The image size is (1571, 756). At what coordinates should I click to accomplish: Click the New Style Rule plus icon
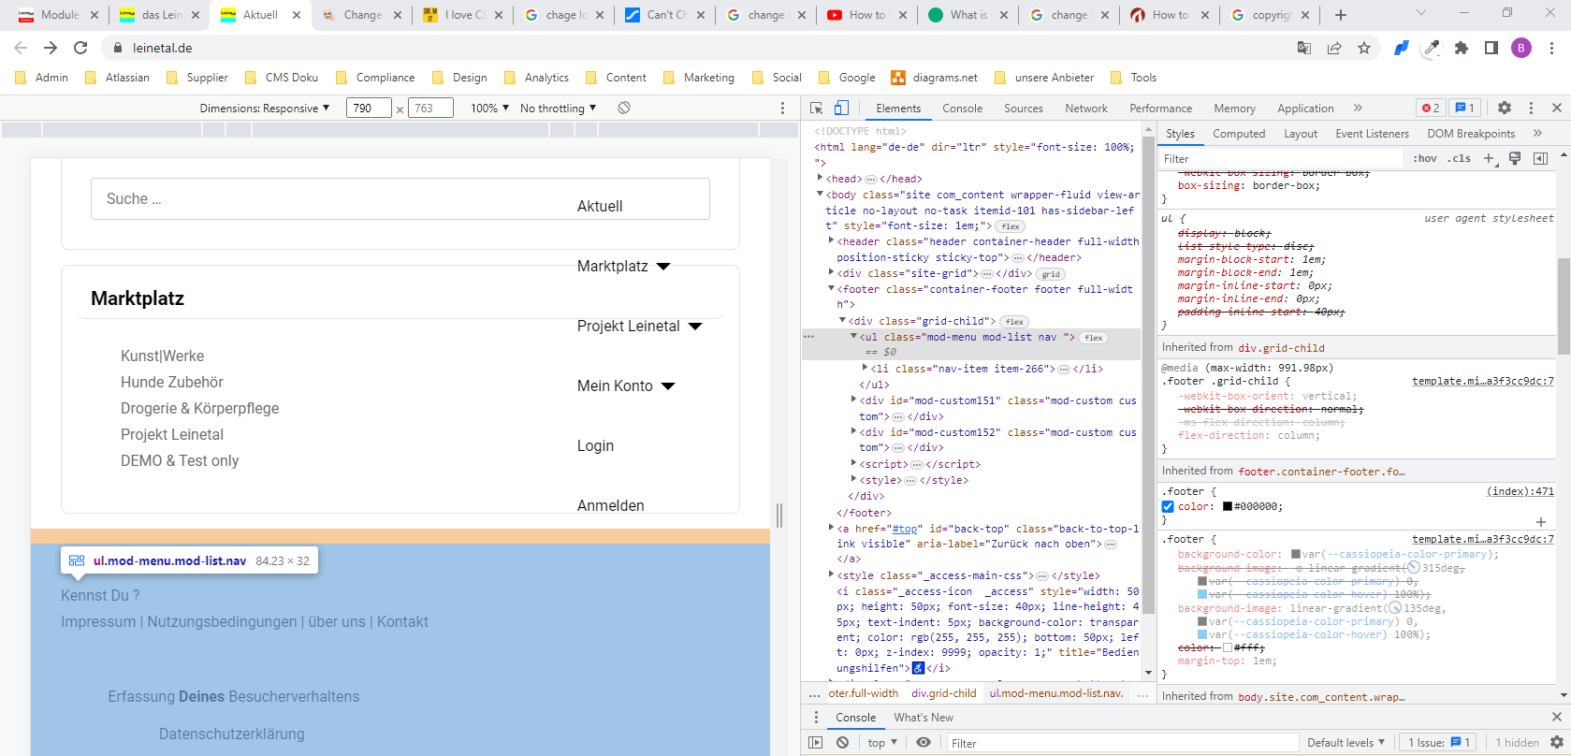click(1490, 158)
